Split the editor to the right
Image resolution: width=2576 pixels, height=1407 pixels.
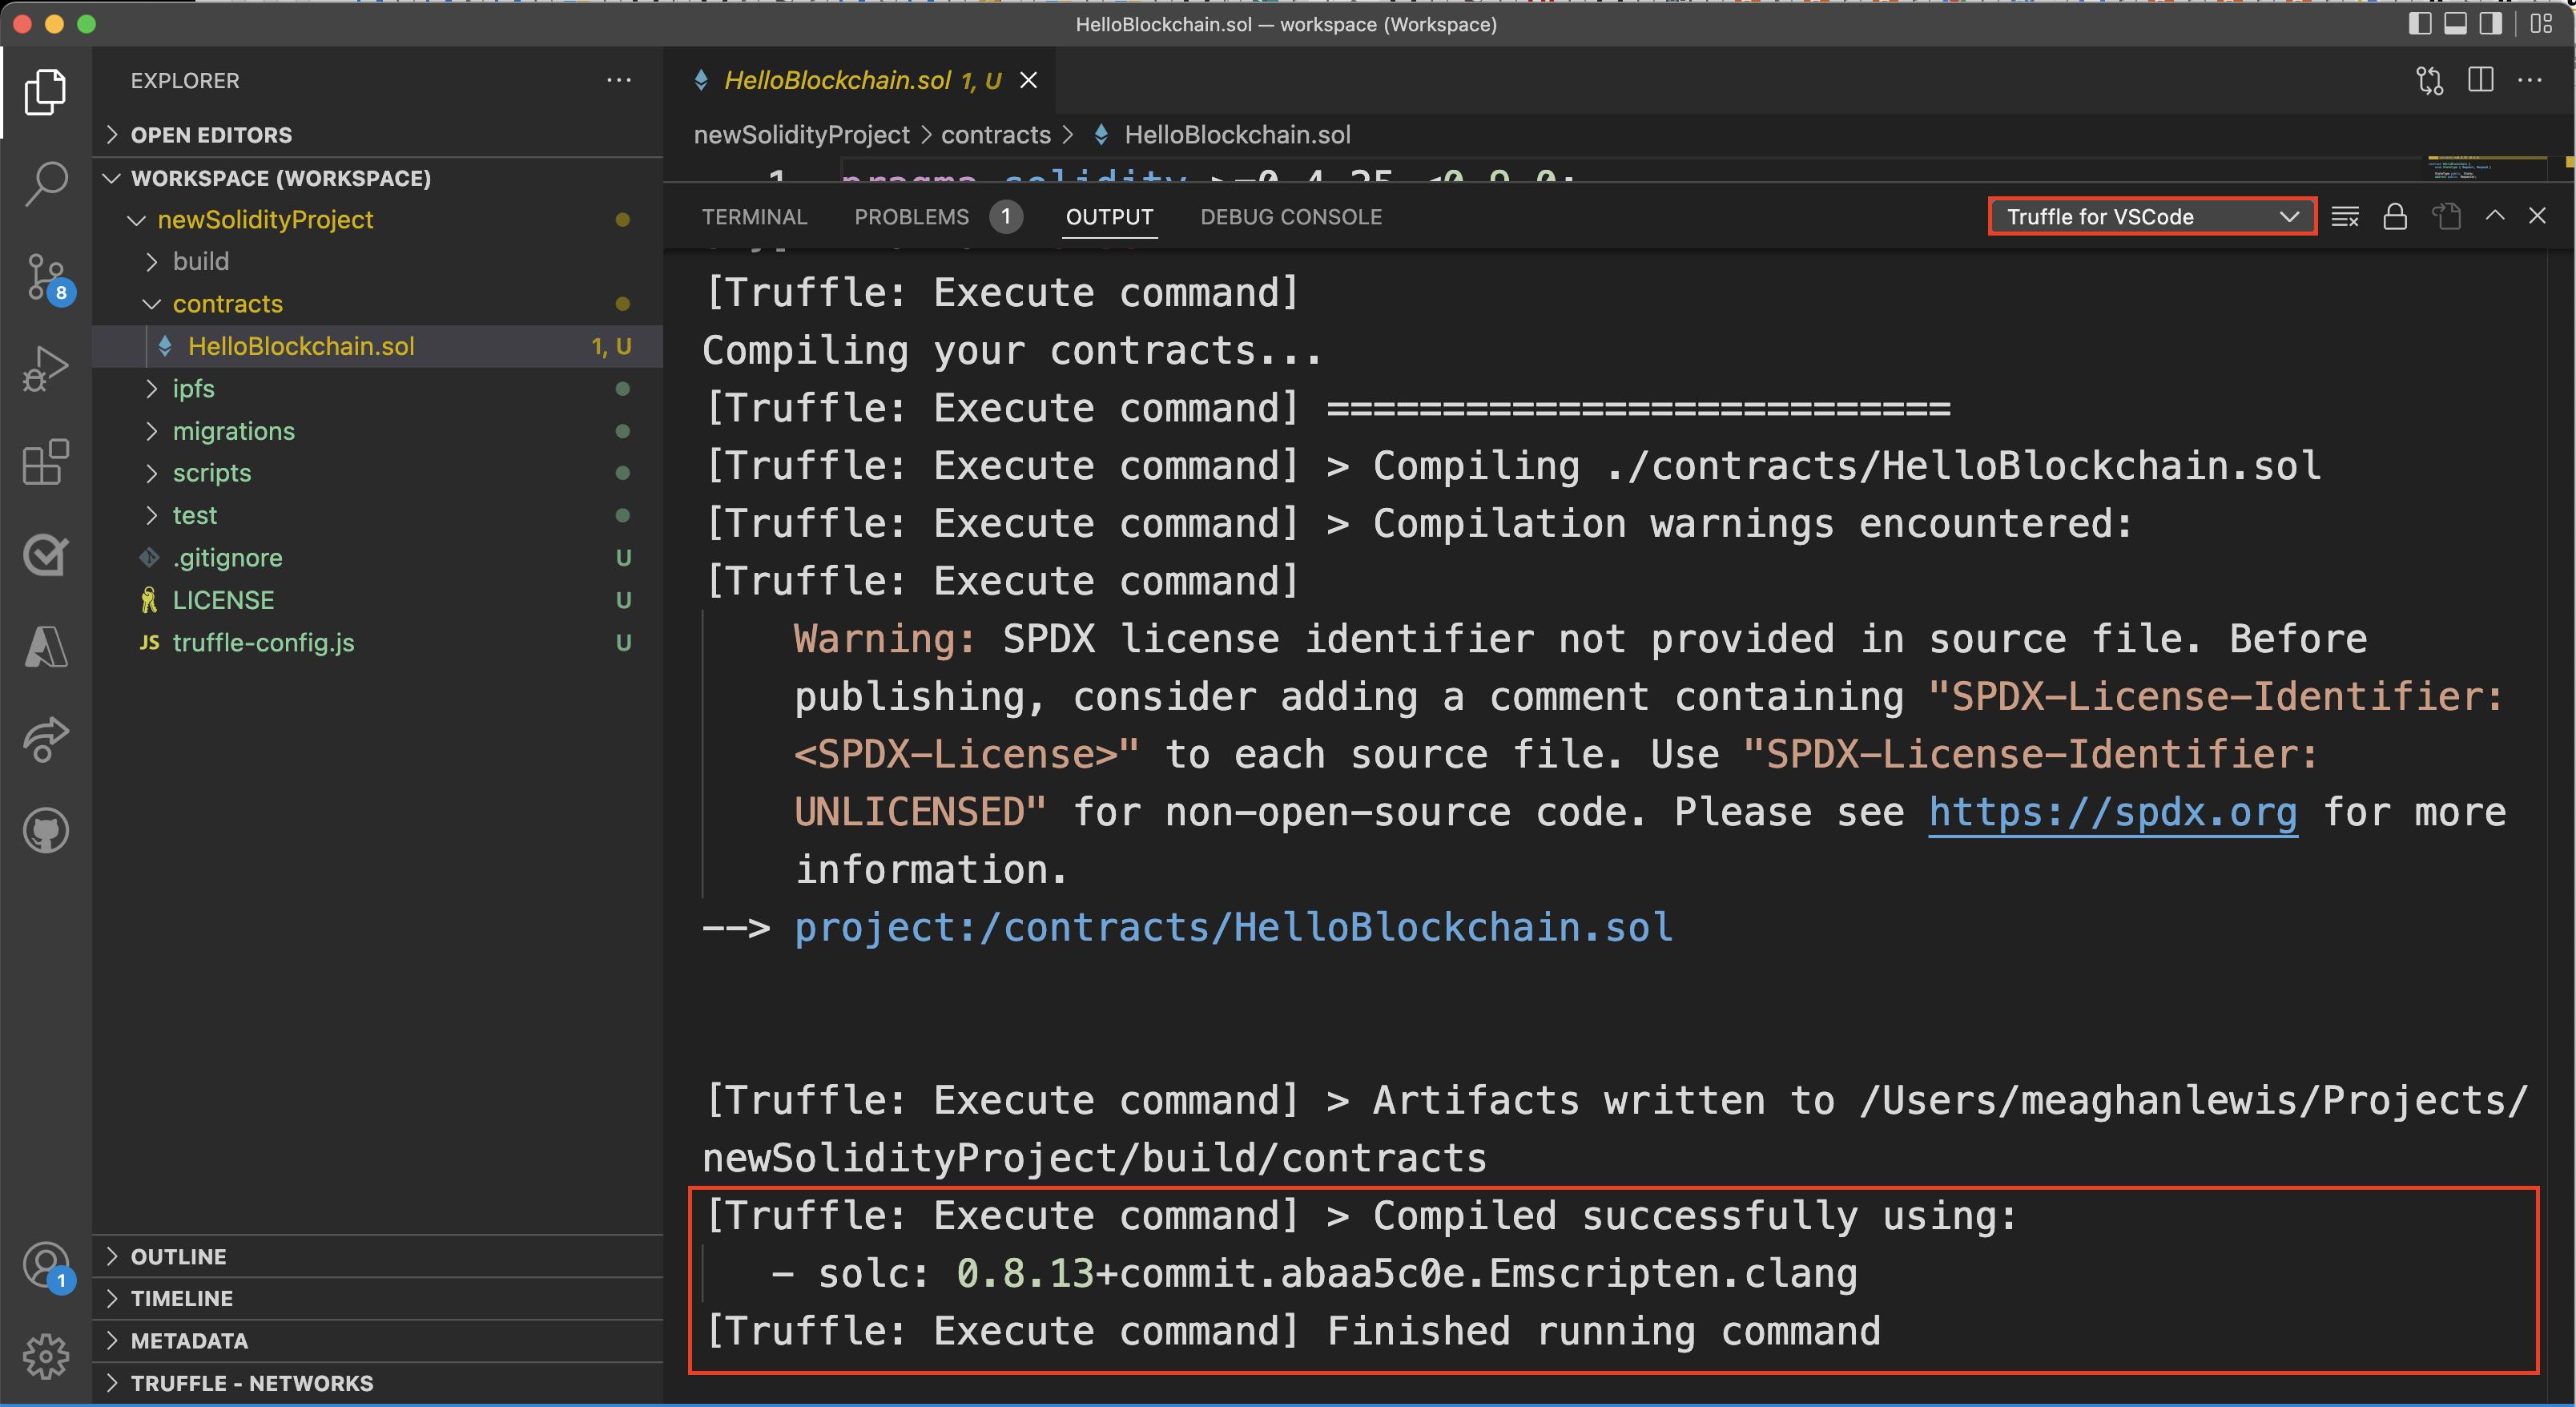coord(2480,80)
